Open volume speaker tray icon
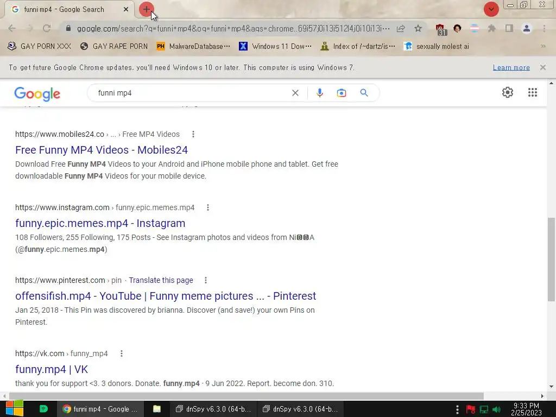The width and height of the screenshot is (556, 417). [x=497, y=409]
